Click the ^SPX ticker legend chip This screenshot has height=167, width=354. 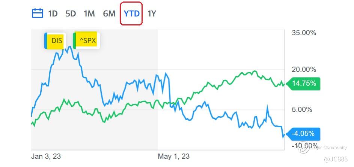86,40
